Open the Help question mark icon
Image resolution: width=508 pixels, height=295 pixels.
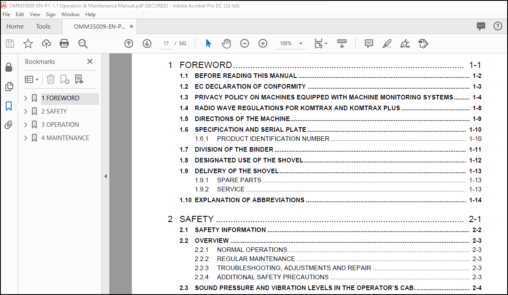[x=498, y=26]
